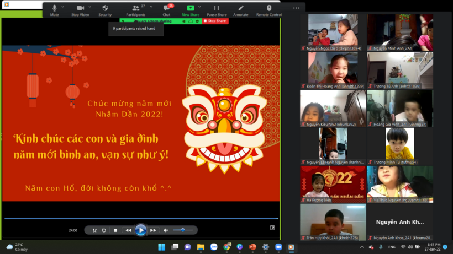The width and height of the screenshot is (453, 254).
Task: Open Google Chrome from taskbar
Action: click(x=227, y=247)
